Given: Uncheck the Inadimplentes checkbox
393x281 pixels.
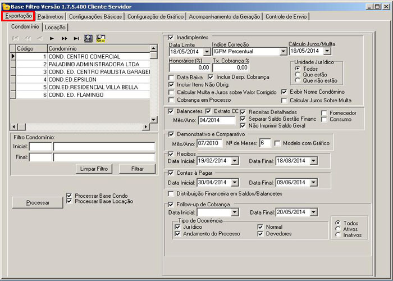Looking at the screenshot, I should click(171, 37).
